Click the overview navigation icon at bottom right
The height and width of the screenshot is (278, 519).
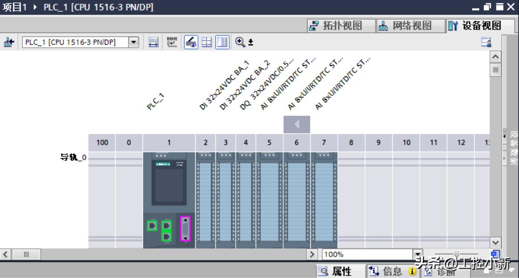495,254
